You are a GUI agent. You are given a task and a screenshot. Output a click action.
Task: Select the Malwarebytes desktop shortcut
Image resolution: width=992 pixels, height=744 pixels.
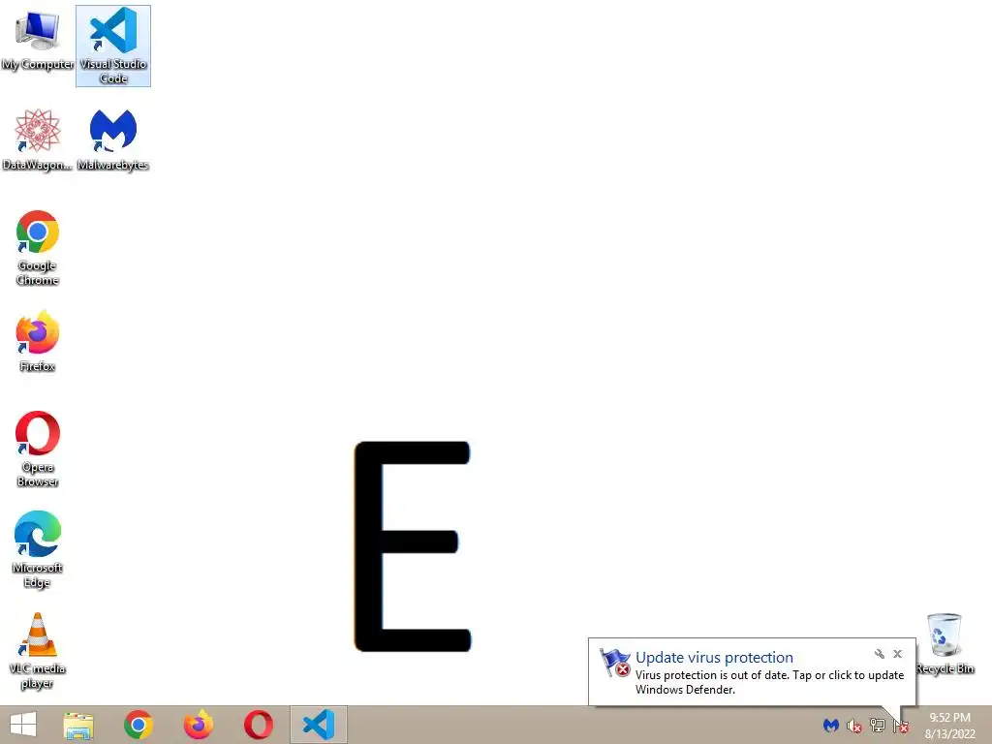[x=113, y=139]
